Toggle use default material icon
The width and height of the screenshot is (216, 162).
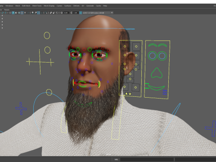[16, 13]
